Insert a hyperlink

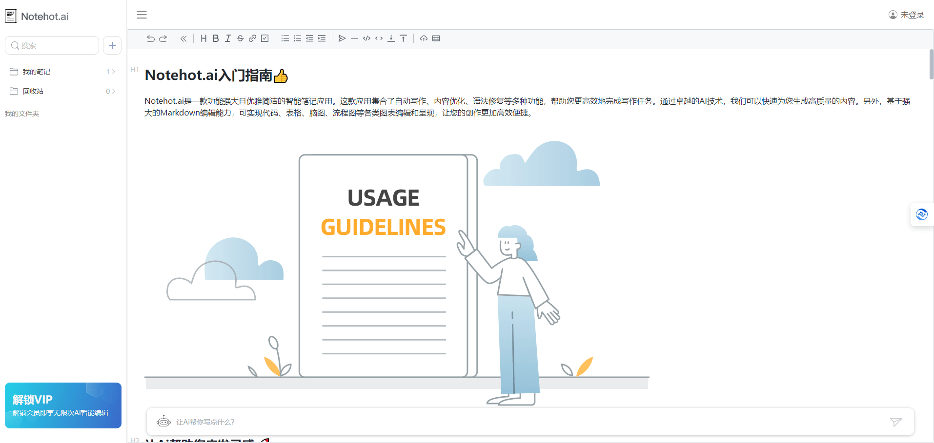252,39
